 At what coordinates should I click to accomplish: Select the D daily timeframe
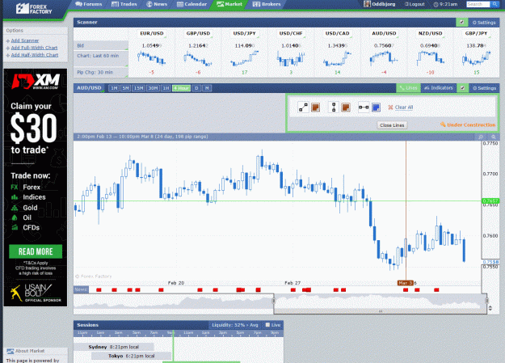click(196, 88)
